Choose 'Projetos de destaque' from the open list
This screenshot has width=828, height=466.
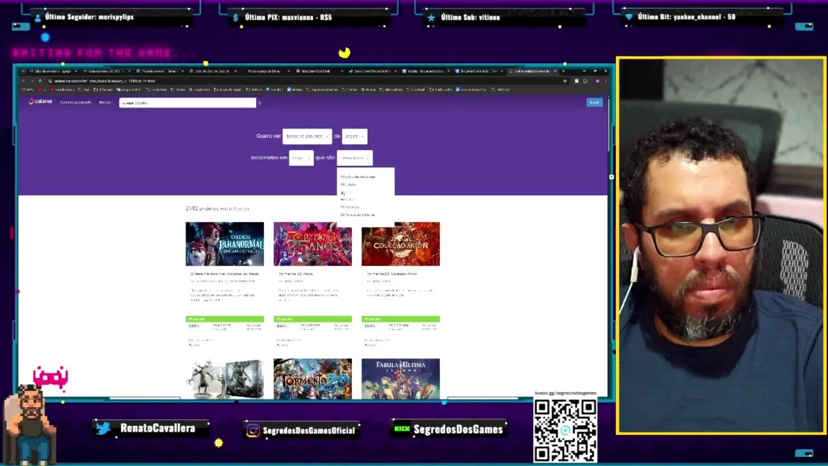(x=358, y=177)
